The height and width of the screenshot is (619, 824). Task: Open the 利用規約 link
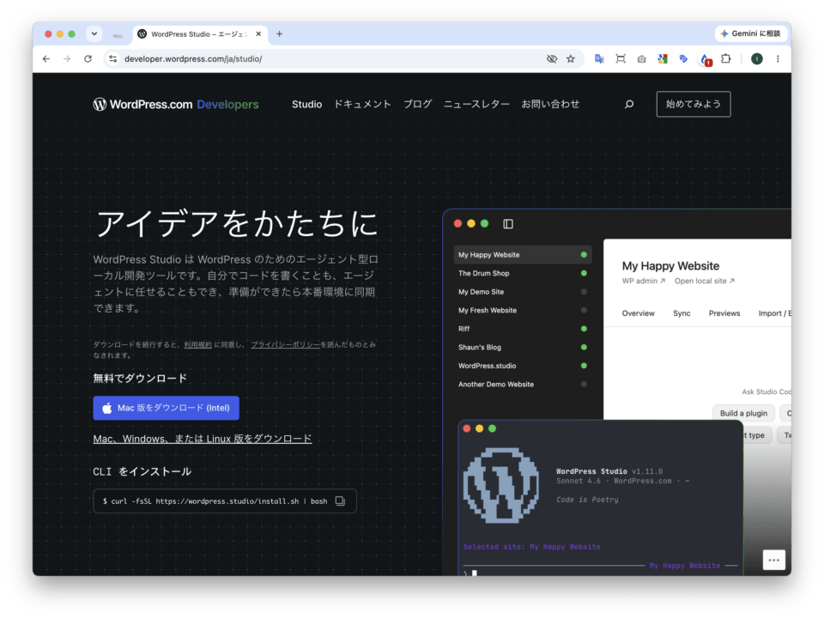tap(197, 345)
